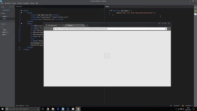
Task: Click the test.js pane header
Action: point(107,6)
